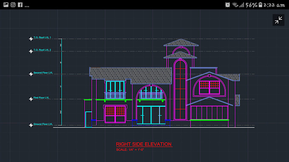Select the semicircular arched window on right gable
The width and height of the screenshot is (289, 162).
click(x=210, y=86)
